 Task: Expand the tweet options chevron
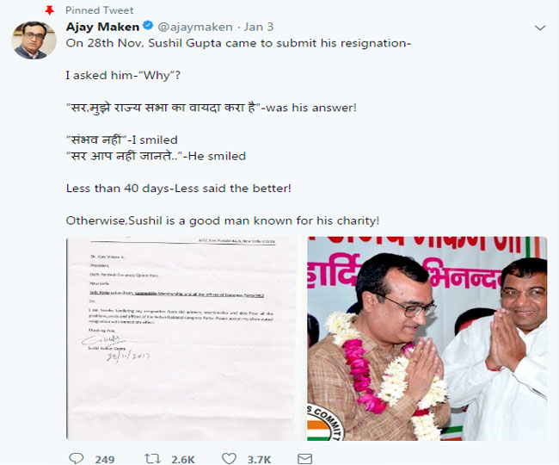click(540, 28)
